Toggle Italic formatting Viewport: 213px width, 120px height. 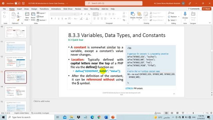[55, 19]
